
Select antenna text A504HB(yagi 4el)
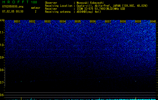point(89,12)
